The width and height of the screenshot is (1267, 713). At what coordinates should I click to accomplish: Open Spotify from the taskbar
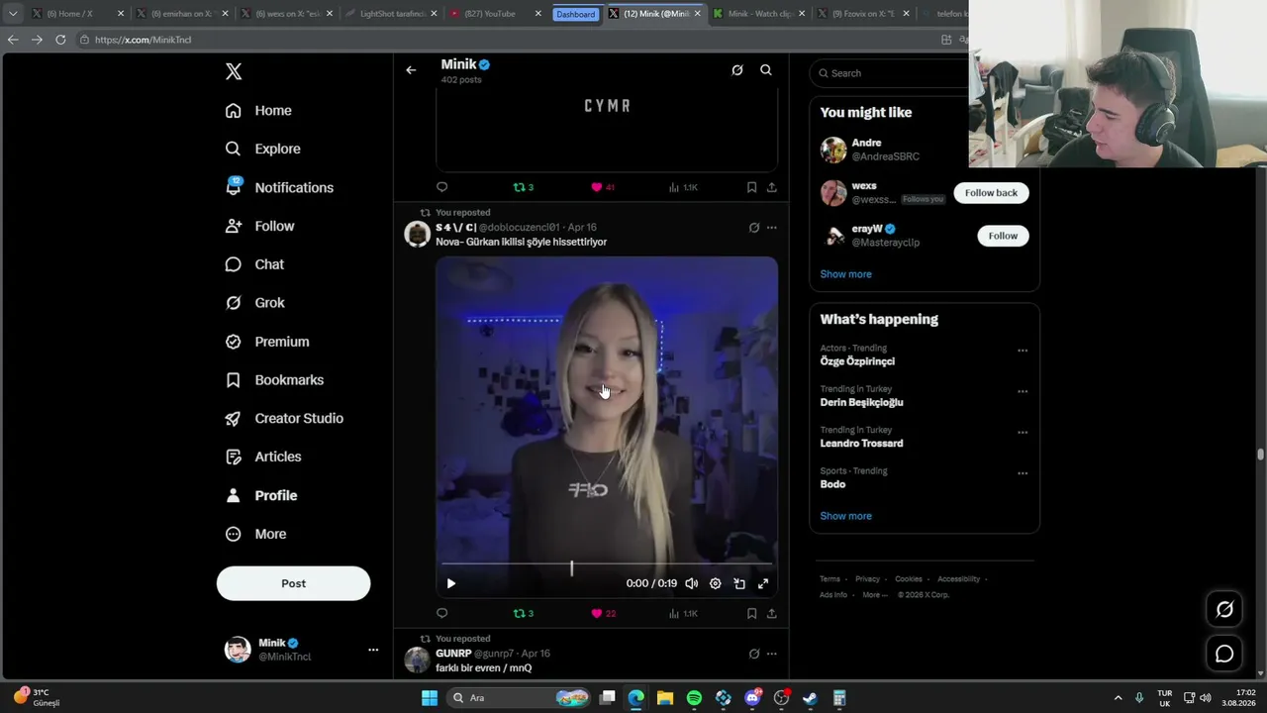tap(694, 698)
